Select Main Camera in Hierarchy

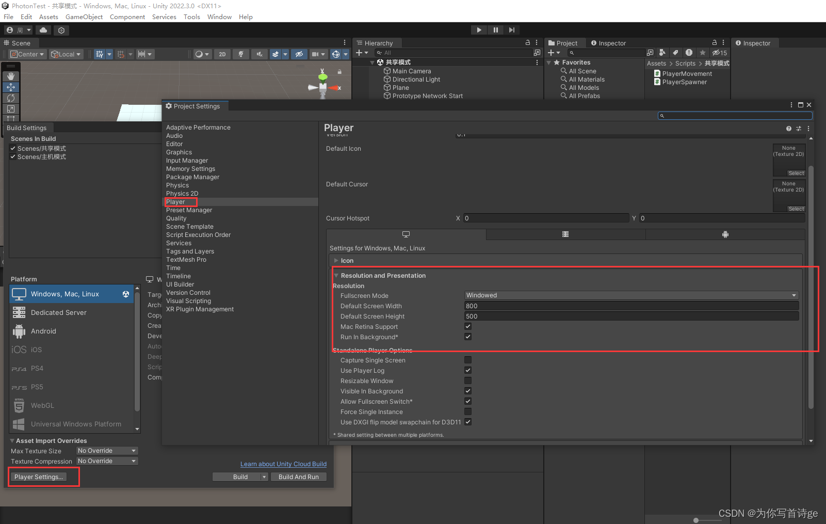[x=411, y=71]
